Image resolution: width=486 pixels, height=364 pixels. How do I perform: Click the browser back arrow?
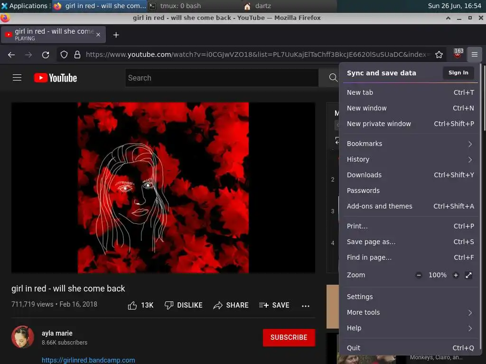coord(11,55)
